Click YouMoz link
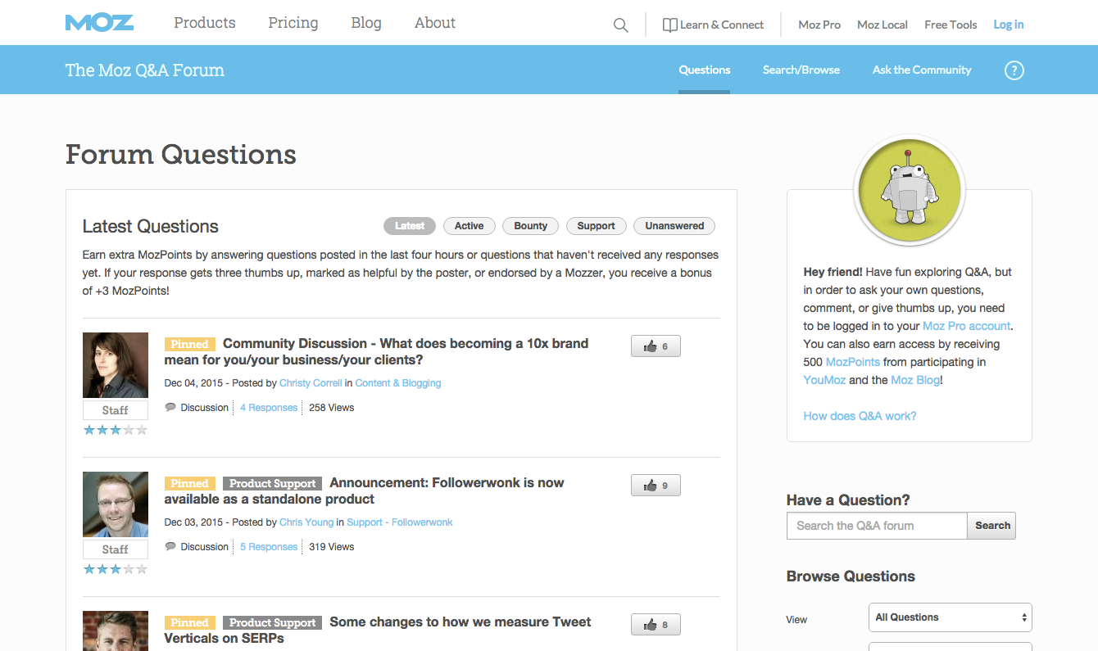This screenshot has height=651, width=1098. point(824,380)
